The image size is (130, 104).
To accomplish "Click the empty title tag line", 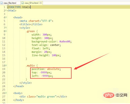I will (x=31, y=24).
